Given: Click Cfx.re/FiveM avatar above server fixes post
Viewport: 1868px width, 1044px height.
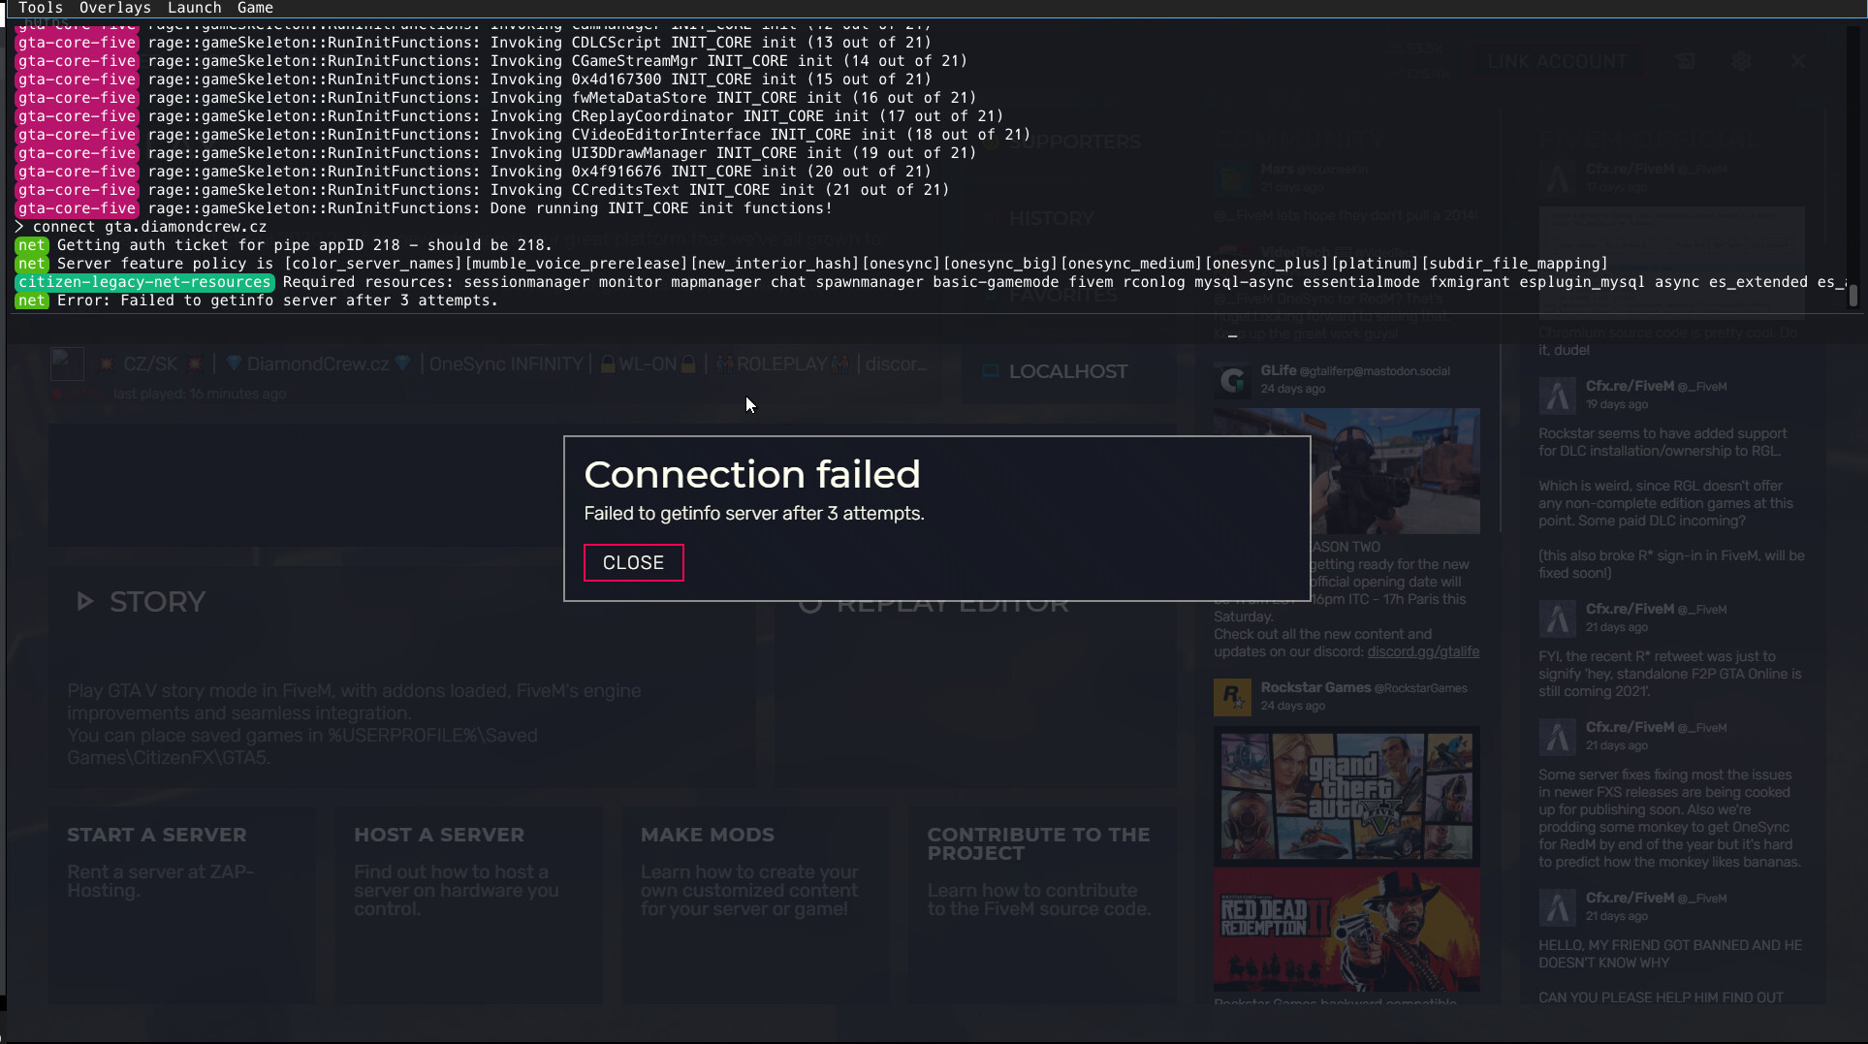Looking at the screenshot, I should tap(1557, 737).
